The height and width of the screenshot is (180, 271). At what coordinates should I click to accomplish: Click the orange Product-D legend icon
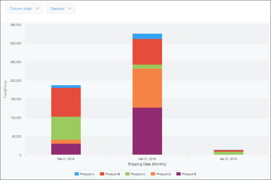coord(152,174)
